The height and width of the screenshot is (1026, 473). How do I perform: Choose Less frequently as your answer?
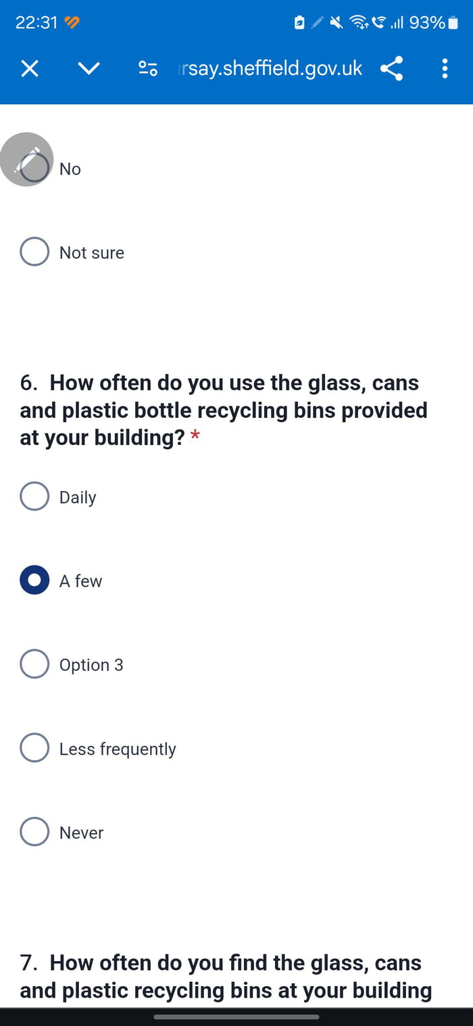[x=34, y=747]
